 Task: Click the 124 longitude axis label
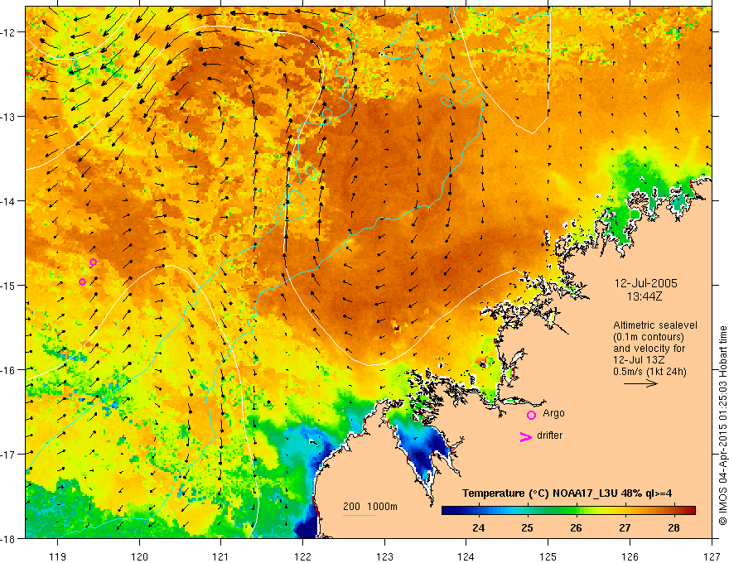466,556
